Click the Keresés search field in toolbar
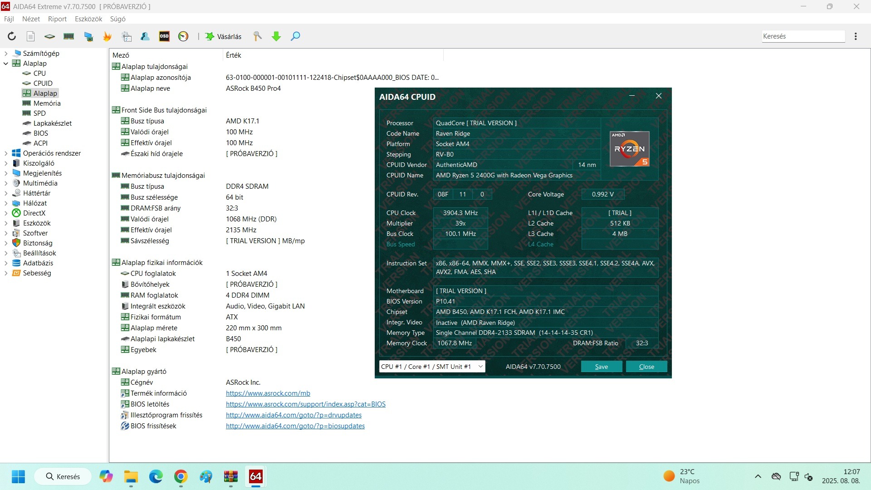Image resolution: width=871 pixels, height=490 pixels. point(802,36)
